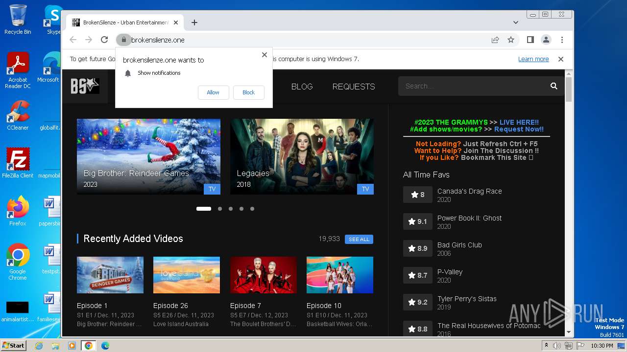Select the BrokenSilenze tab
Image resolution: width=627 pixels, height=352 pixels.
(x=125, y=22)
